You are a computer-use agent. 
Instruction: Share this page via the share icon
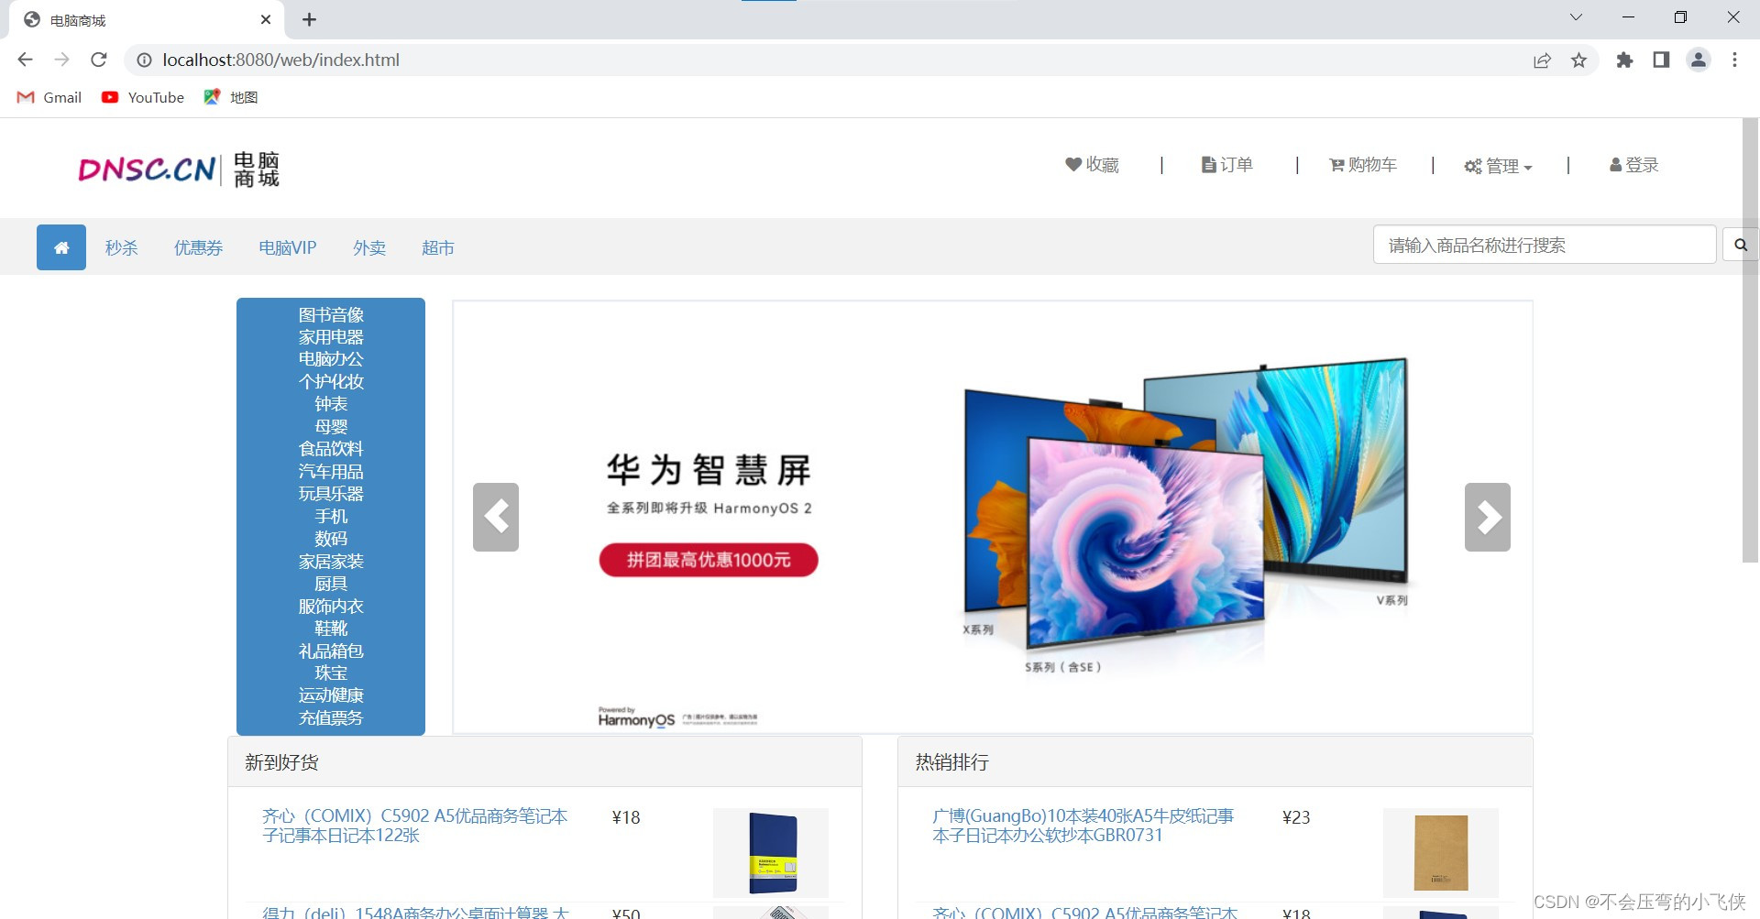[x=1542, y=60]
